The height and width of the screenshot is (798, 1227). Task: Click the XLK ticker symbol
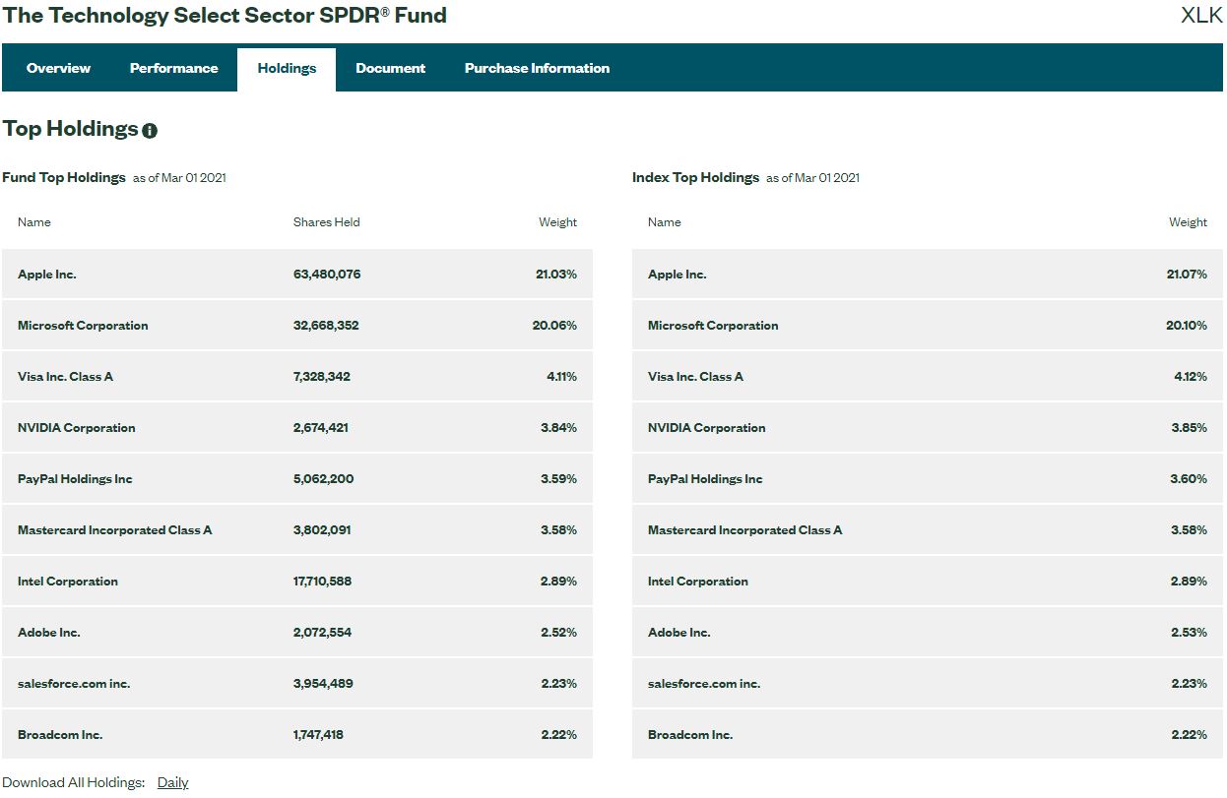click(1202, 16)
